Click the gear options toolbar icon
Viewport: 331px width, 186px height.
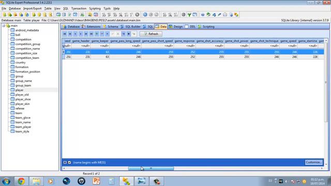(184, 14)
